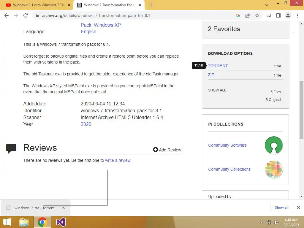Open the tab search chevron
304x228 pixels.
[x=267, y=5]
